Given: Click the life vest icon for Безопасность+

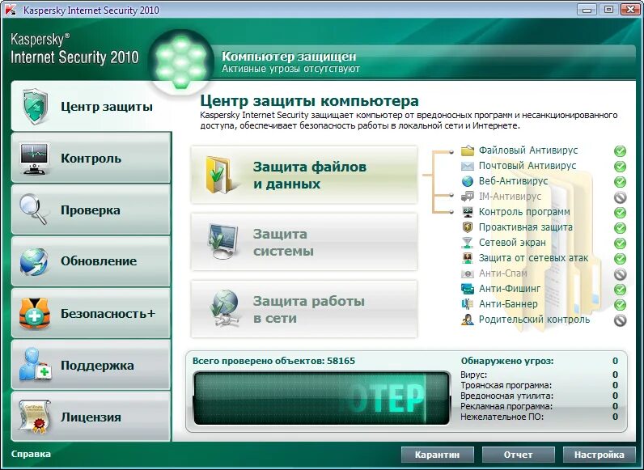Looking at the screenshot, I should pyautogui.click(x=35, y=313).
